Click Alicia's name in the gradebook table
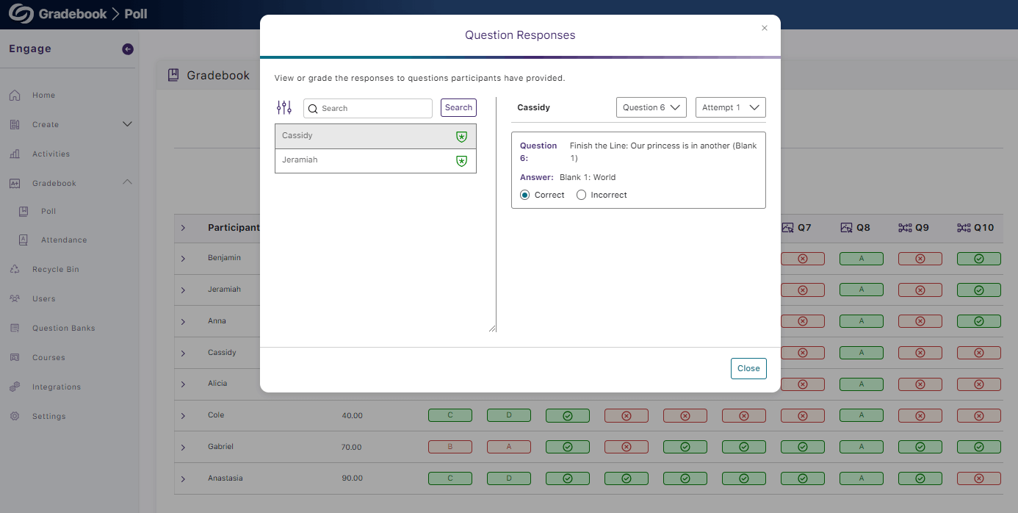Image resolution: width=1018 pixels, height=513 pixels. [x=217, y=384]
